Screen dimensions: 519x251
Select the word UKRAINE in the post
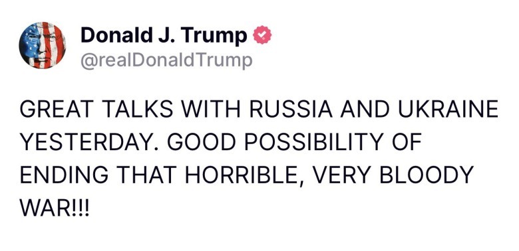tap(448, 110)
